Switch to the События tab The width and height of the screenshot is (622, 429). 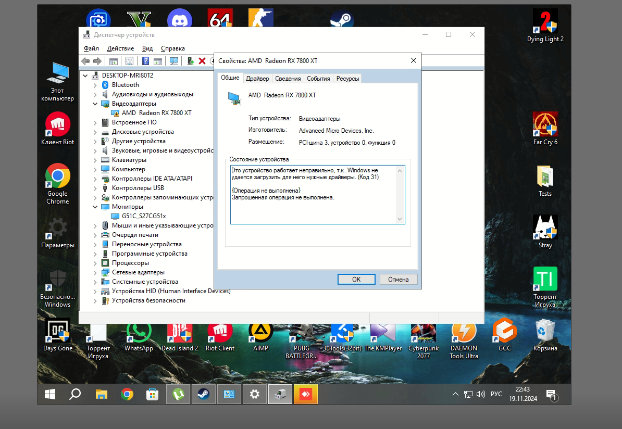tap(318, 79)
